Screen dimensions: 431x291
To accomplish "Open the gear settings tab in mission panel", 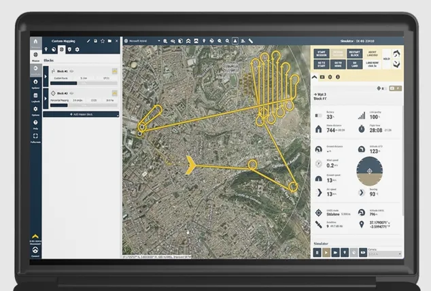I will [77, 50].
